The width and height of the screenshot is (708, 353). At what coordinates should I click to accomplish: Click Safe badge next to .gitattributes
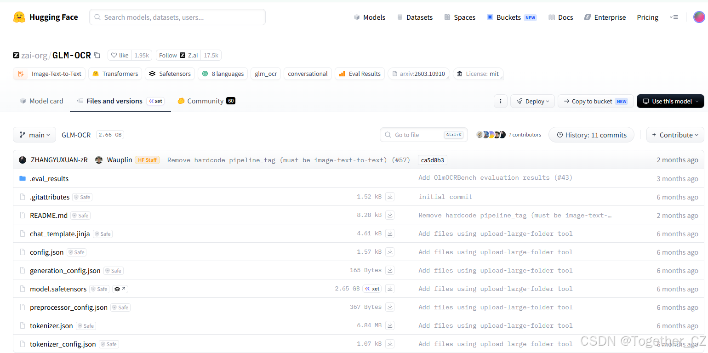(82, 197)
